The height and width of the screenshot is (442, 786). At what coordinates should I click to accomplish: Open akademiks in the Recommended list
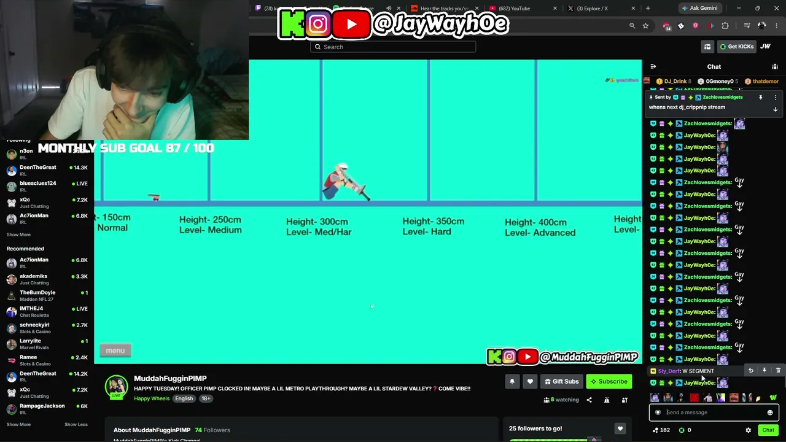click(x=47, y=279)
